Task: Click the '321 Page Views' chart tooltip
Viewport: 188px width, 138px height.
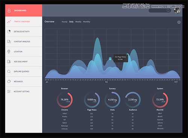Action: click(x=120, y=58)
